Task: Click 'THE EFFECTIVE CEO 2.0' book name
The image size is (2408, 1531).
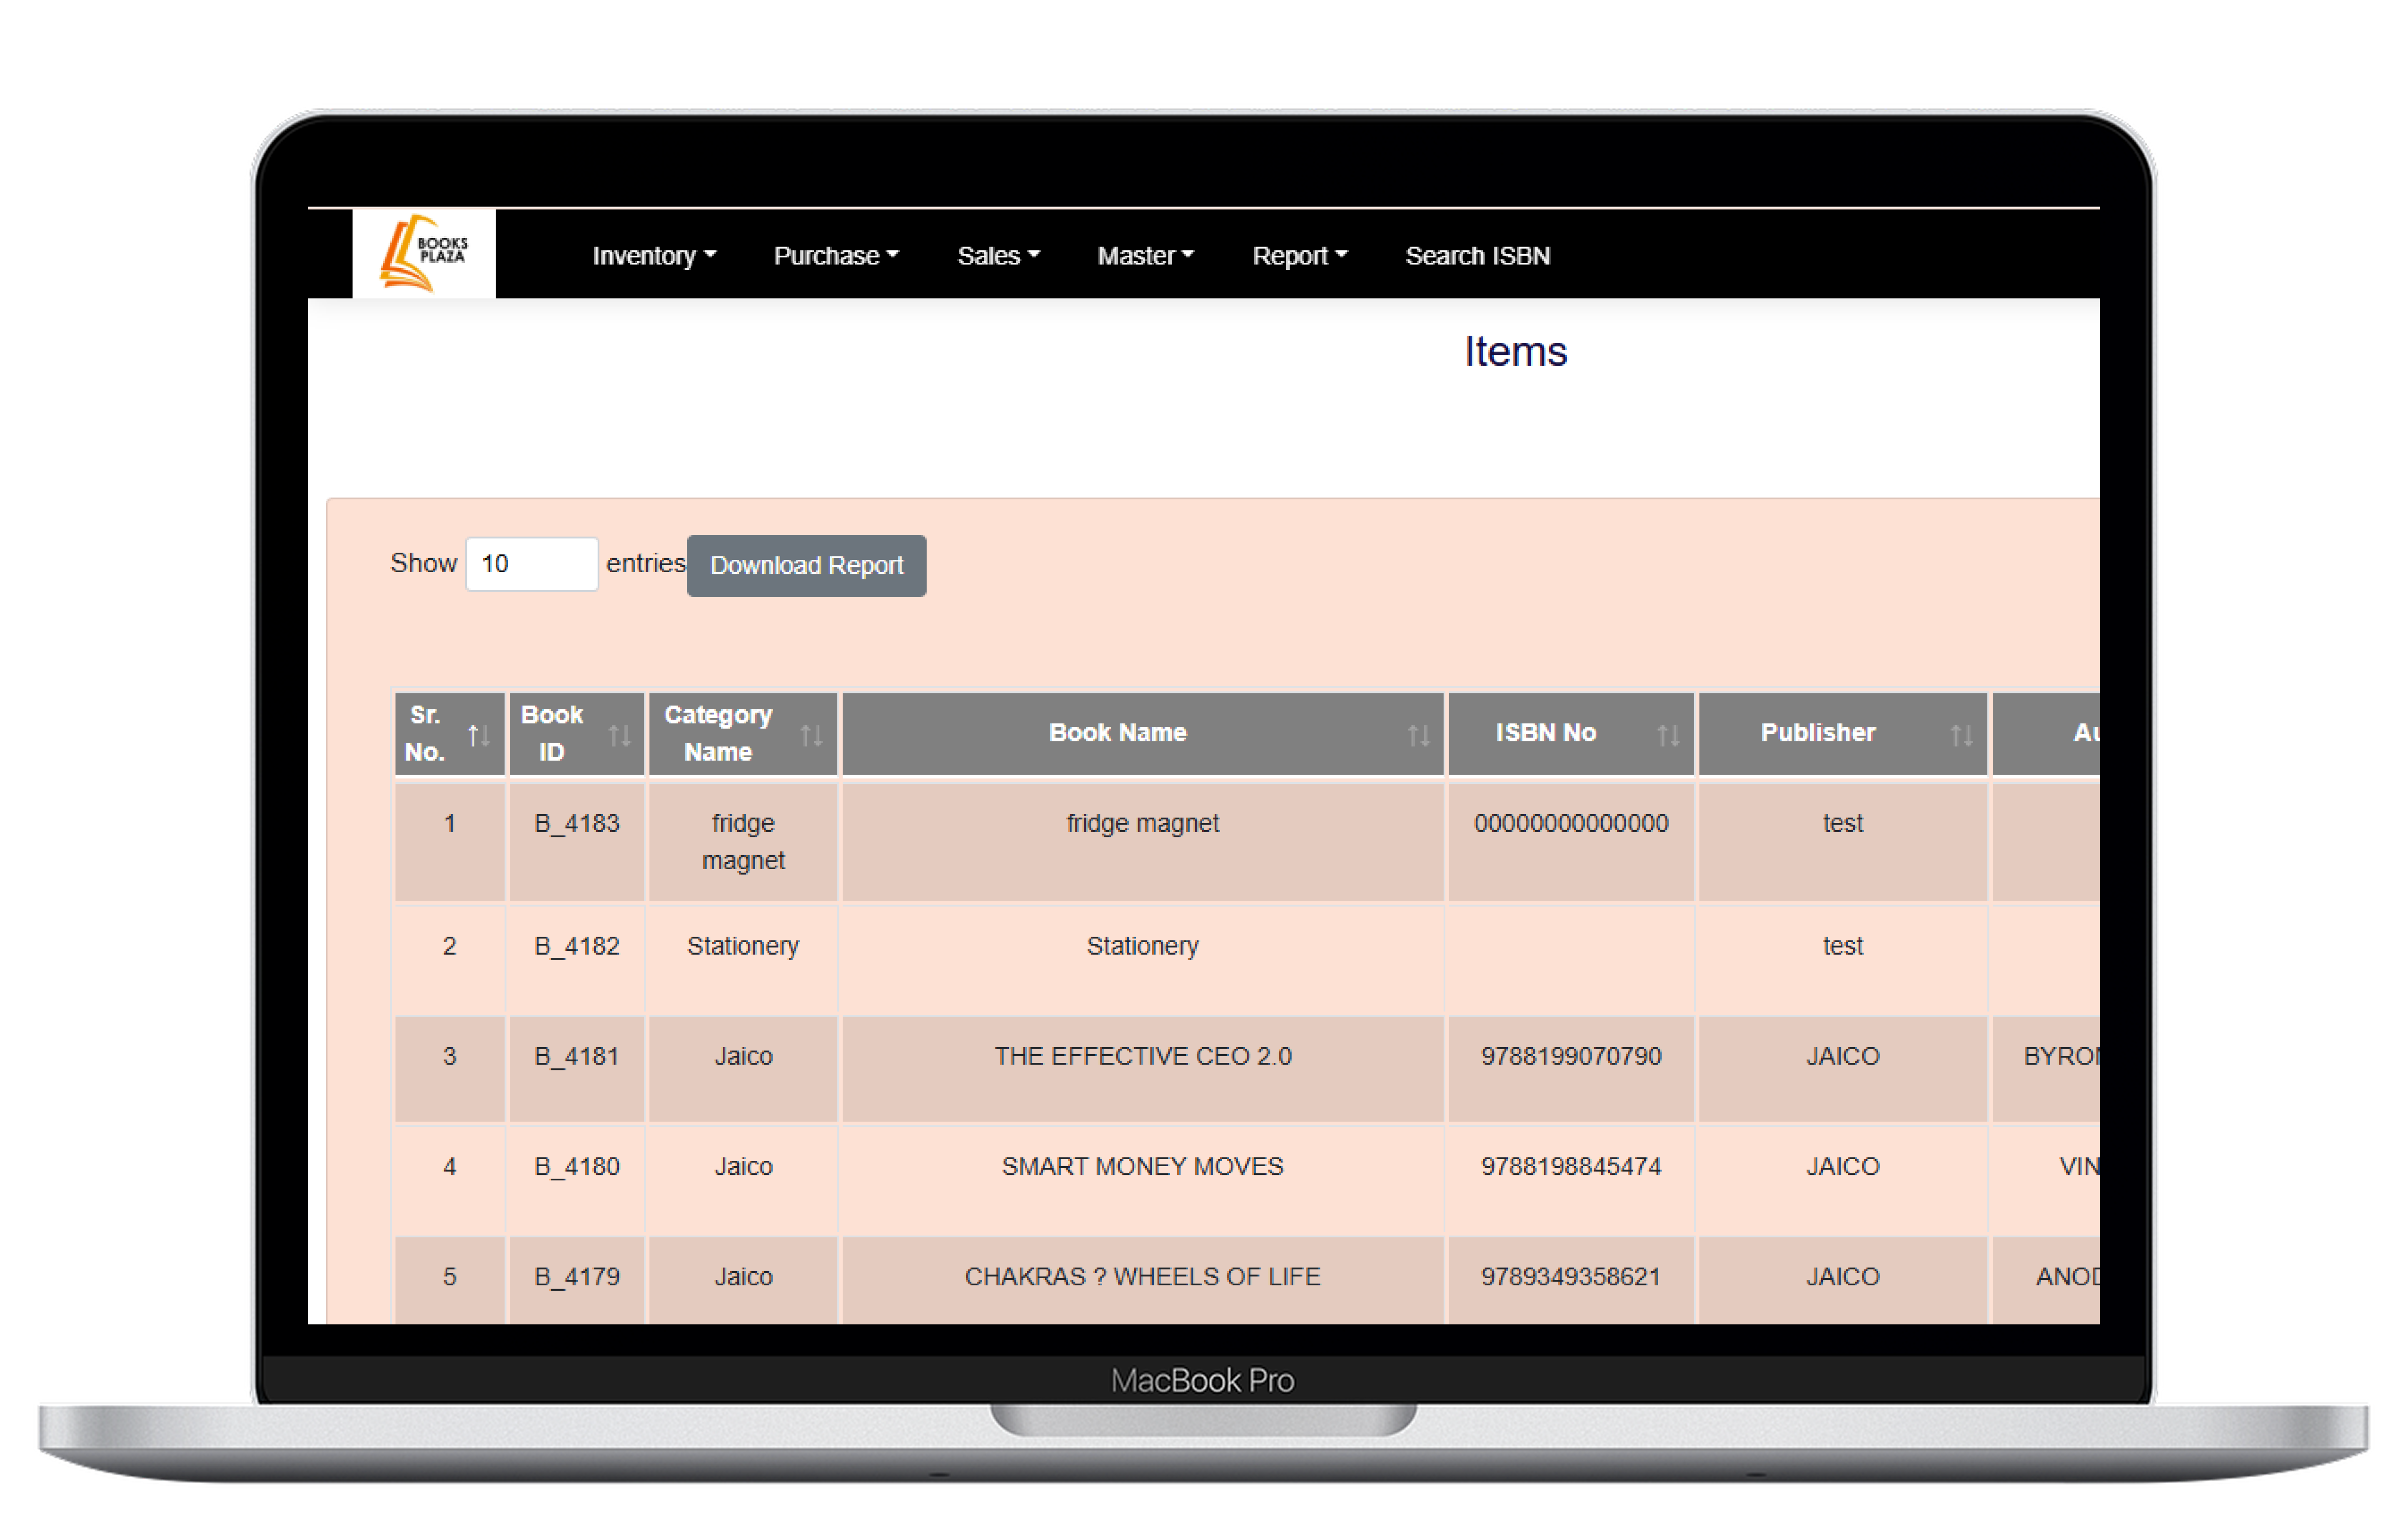Action: point(1143,1056)
